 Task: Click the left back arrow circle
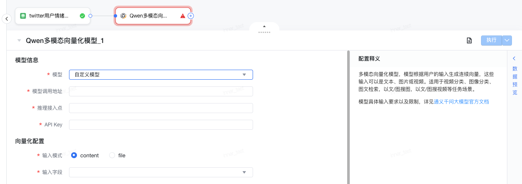[7, 19]
